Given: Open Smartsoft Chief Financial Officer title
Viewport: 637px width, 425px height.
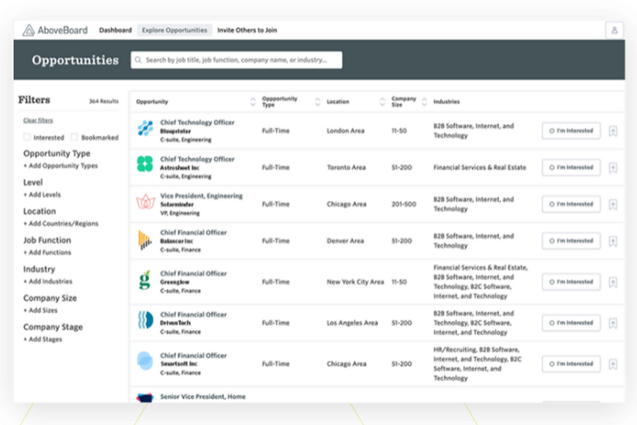Looking at the screenshot, I should pos(194,355).
